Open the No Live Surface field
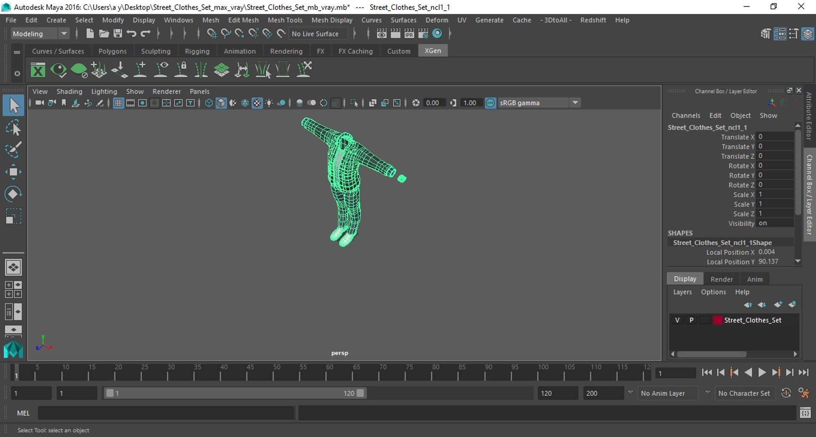 pyautogui.click(x=318, y=34)
